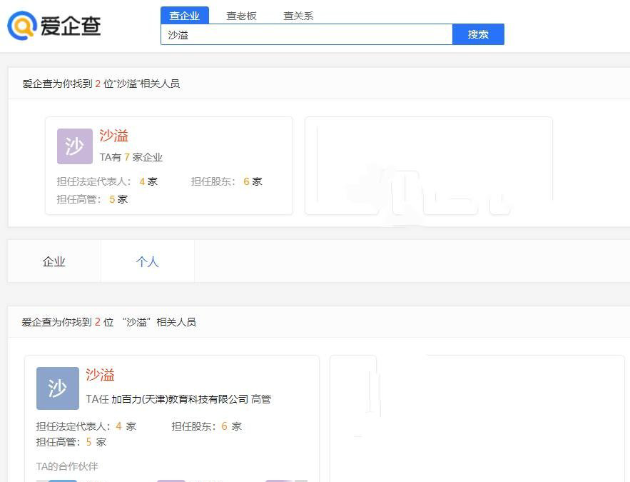
Task: Click the blue 搜索 button
Action: tap(478, 34)
